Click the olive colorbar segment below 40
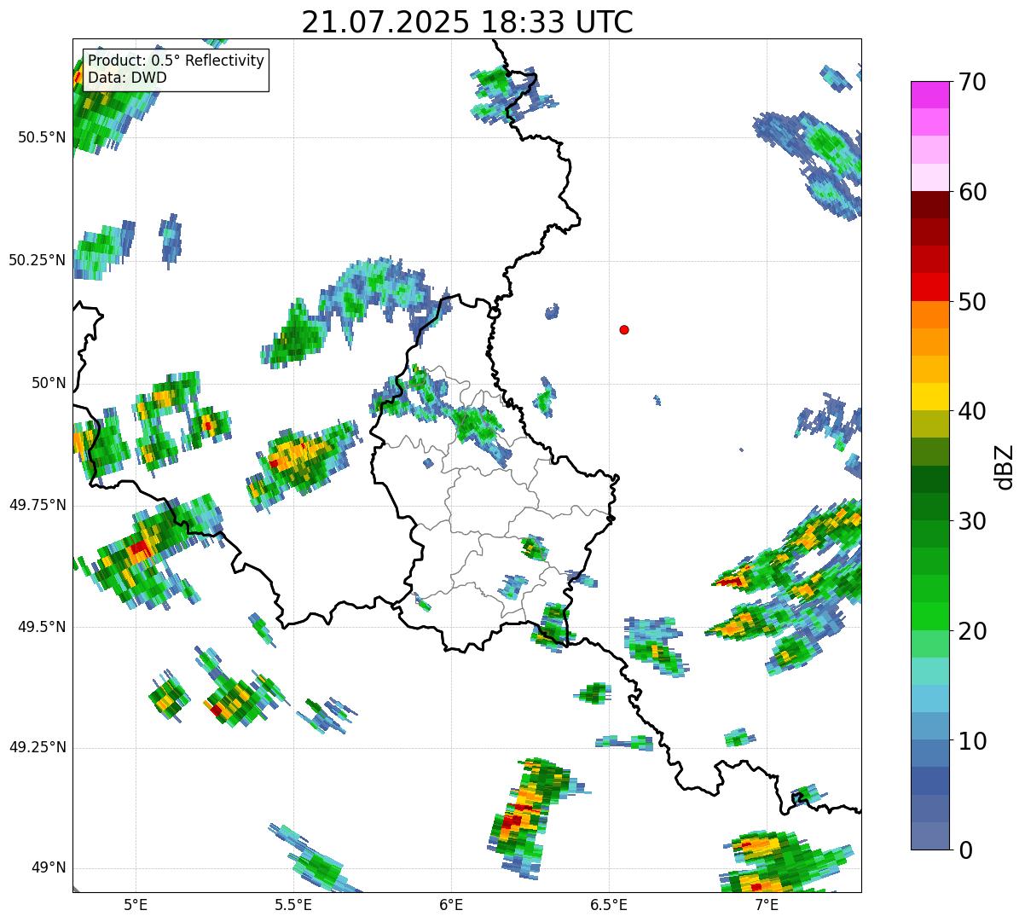Viewport: 1025px width, 922px height. (930, 424)
